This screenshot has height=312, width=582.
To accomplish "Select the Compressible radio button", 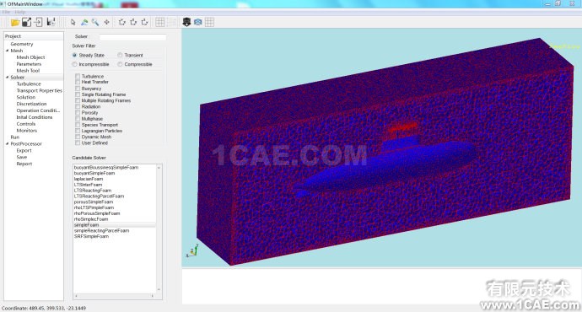I will pyautogui.click(x=120, y=64).
